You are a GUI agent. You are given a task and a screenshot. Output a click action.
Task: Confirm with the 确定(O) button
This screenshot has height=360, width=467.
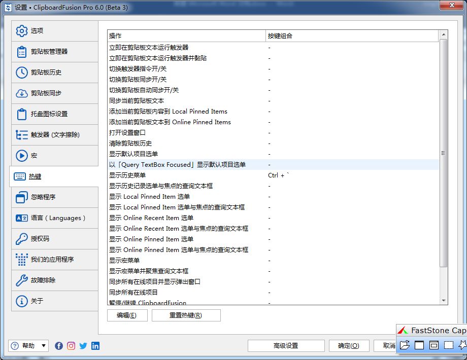349,346
